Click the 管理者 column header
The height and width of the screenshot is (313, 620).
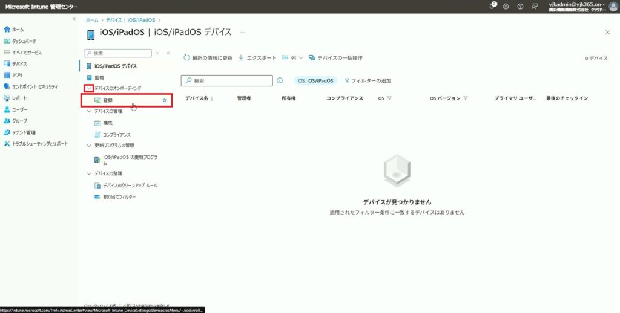point(244,98)
